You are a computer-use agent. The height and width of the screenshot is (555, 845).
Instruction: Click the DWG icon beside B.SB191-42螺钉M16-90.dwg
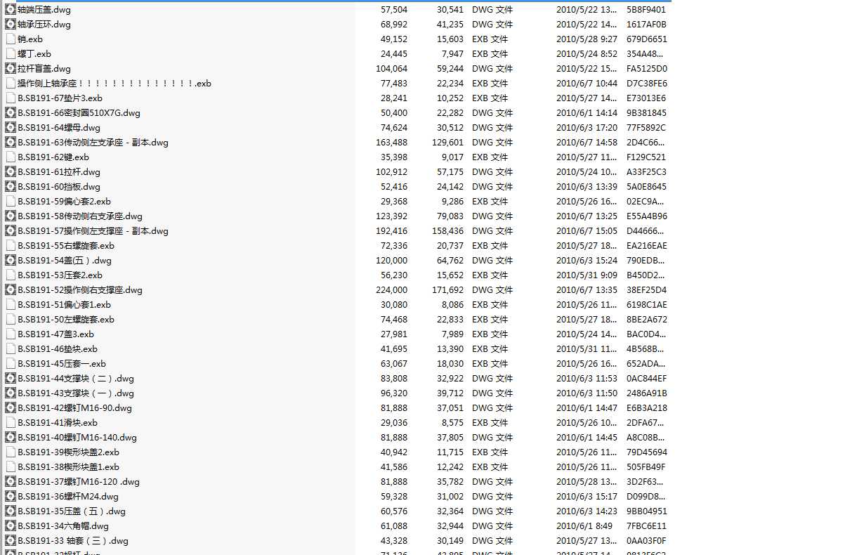(x=10, y=408)
